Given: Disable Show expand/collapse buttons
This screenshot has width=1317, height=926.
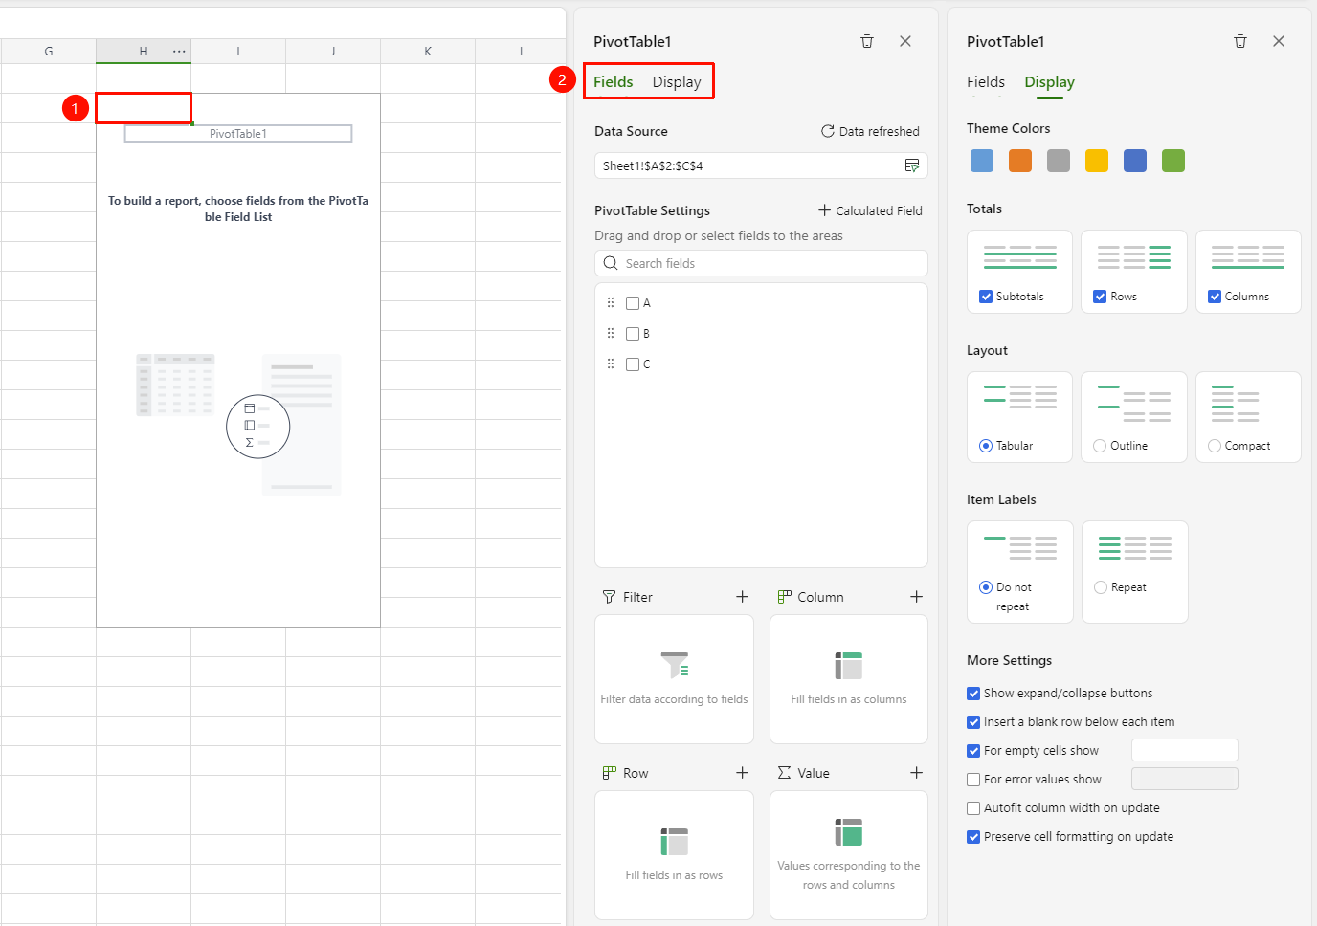Looking at the screenshot, I should point(973,694).
